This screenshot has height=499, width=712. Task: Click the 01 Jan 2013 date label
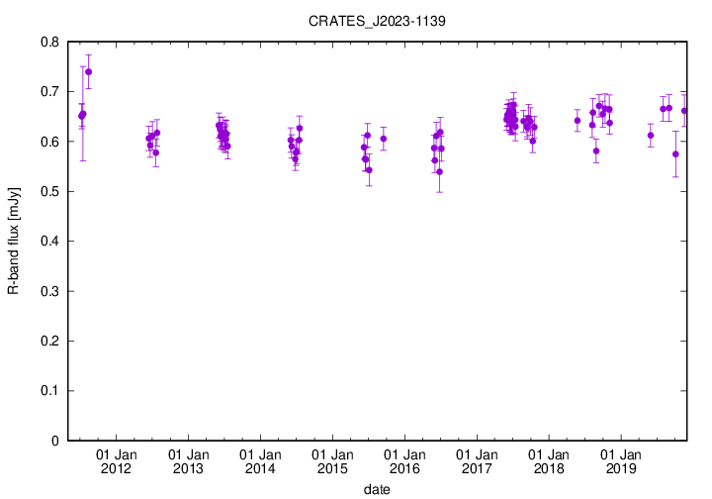188,461
